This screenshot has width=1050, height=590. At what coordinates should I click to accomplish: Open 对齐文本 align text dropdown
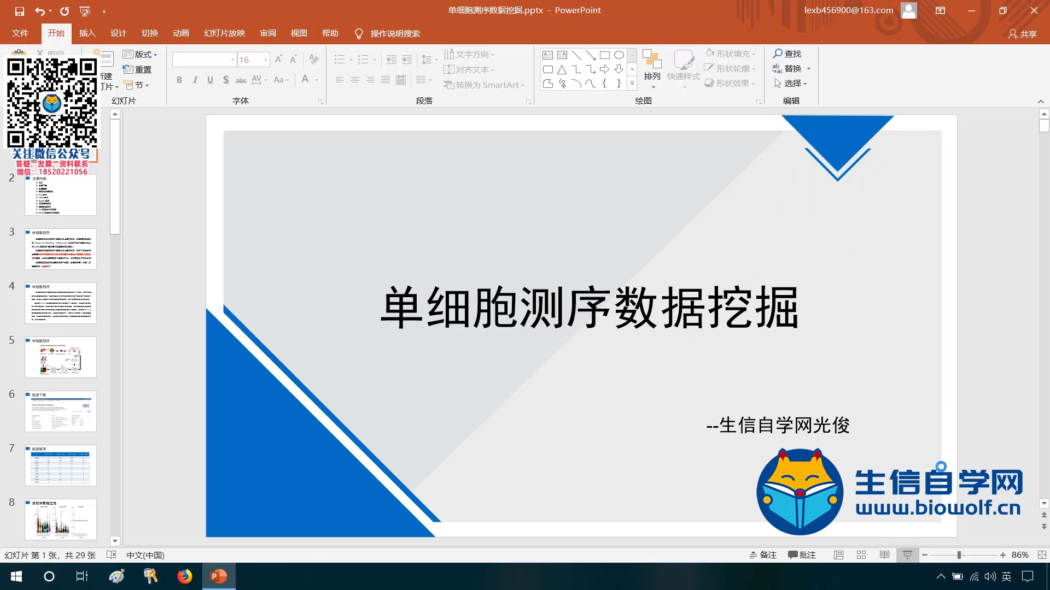click(x=469, y=69)
